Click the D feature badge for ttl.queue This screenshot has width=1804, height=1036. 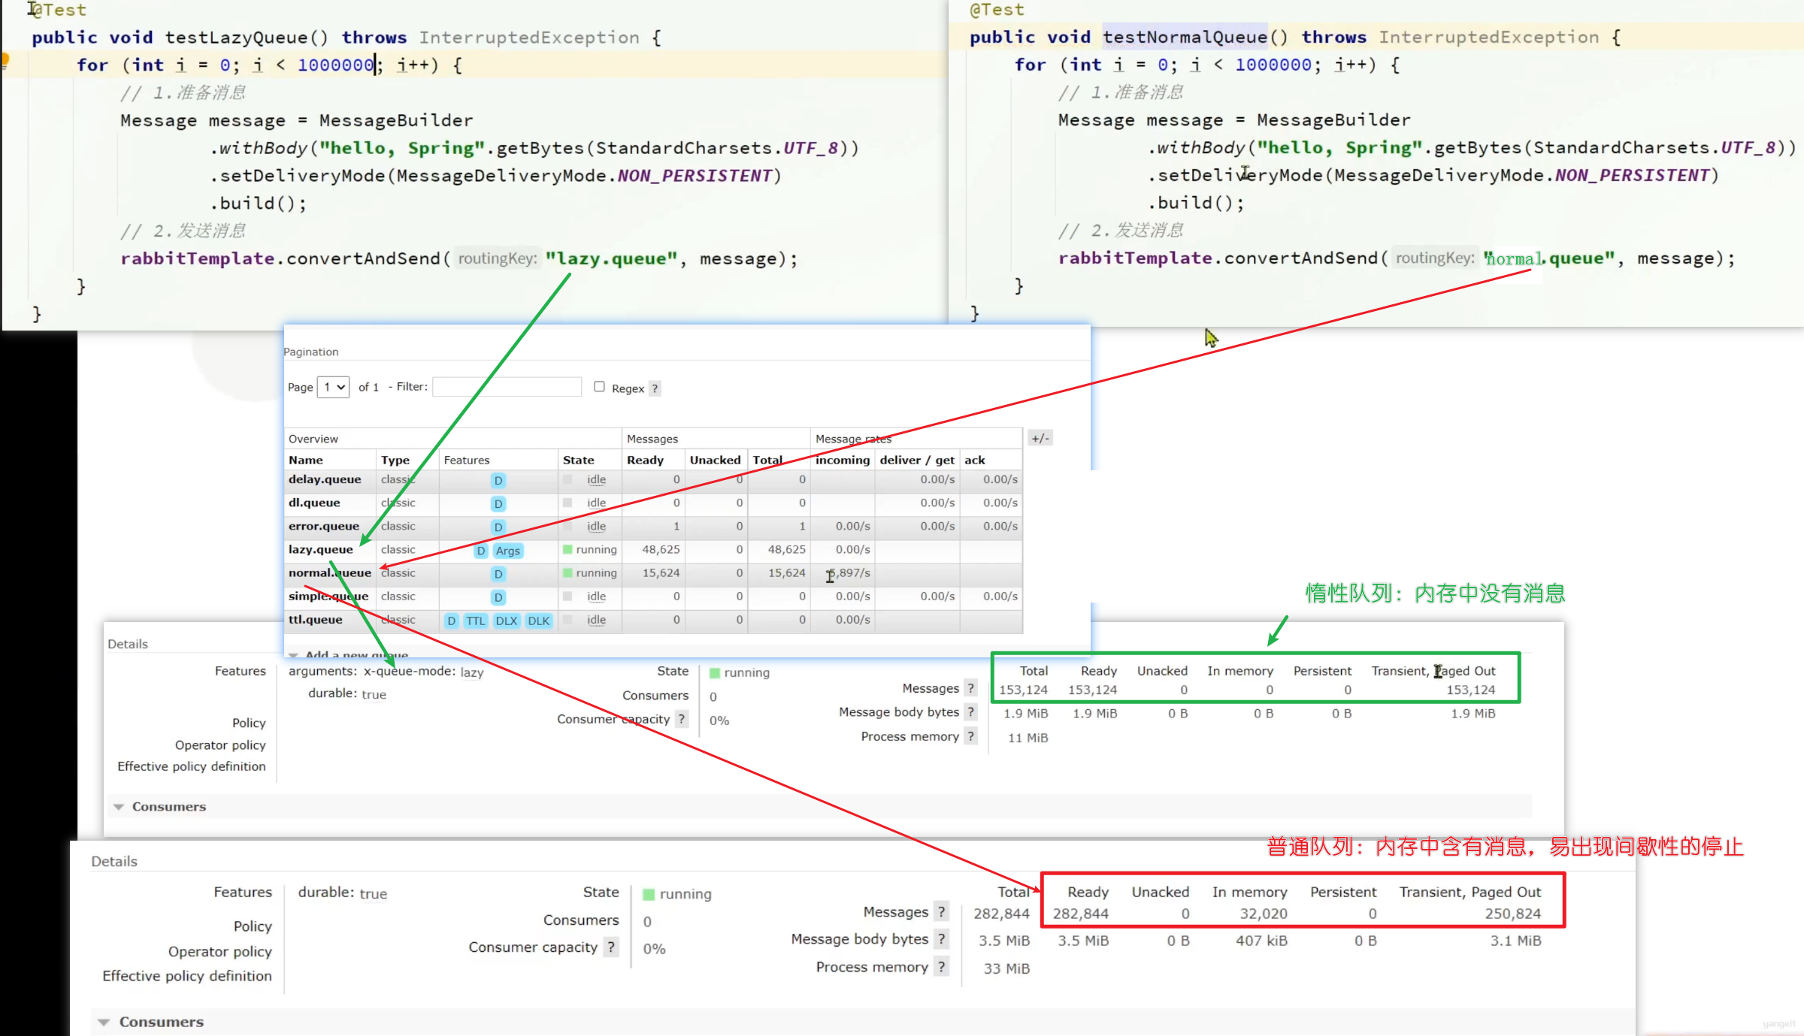pyautogui.click(x=451, y=621)
